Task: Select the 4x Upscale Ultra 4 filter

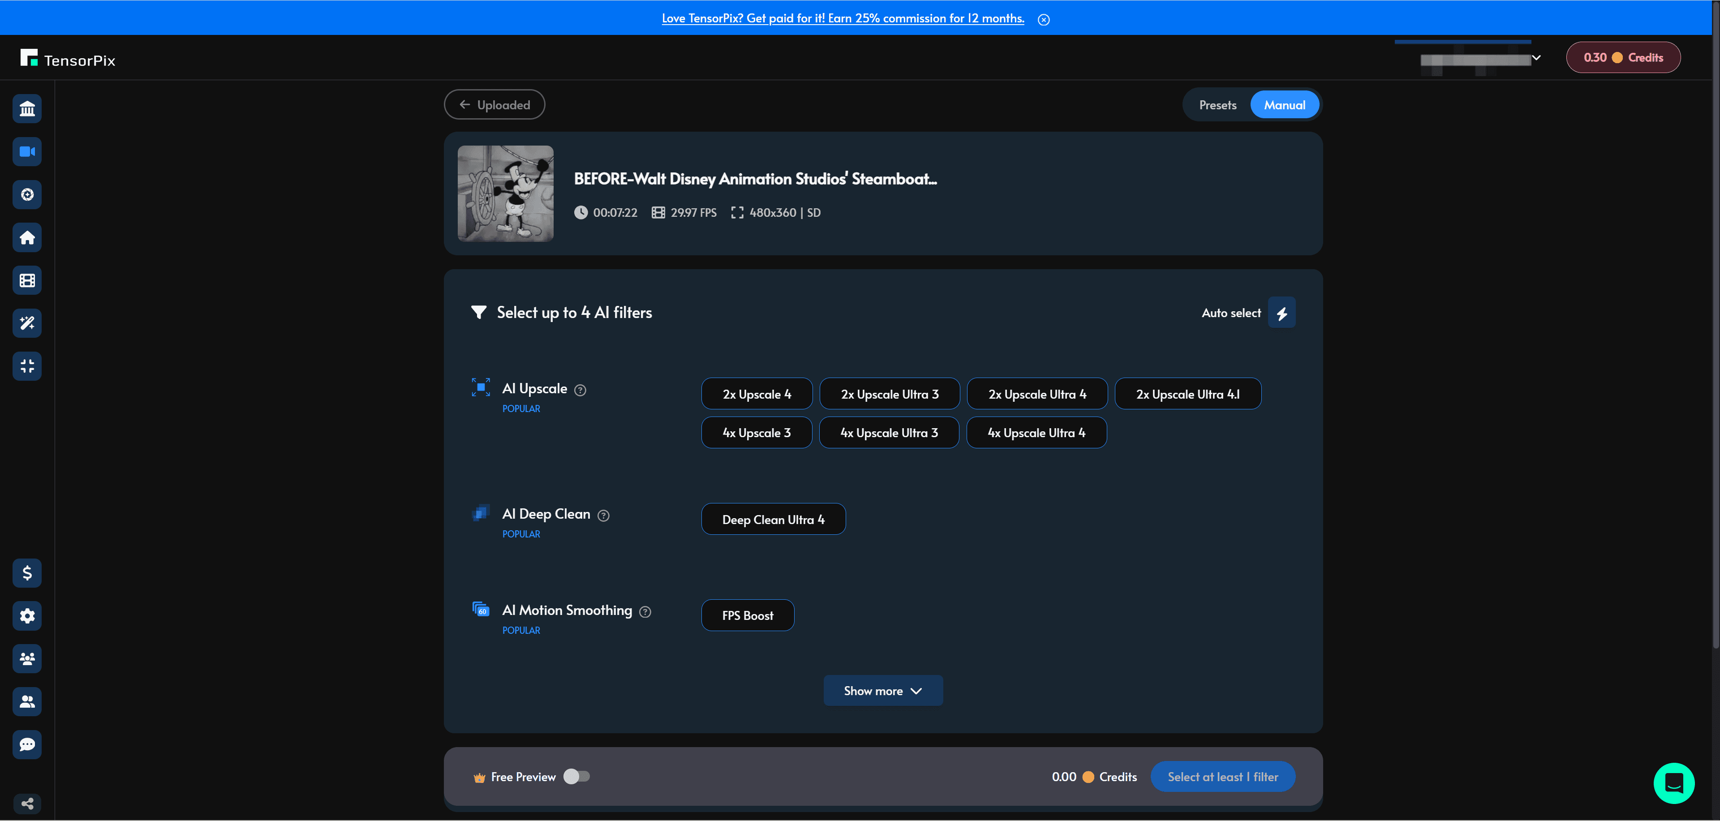Action: pyautogui.click(x=1036, y=433)
